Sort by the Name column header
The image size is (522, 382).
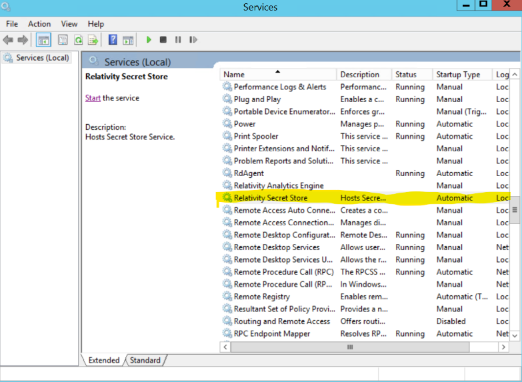pos(278,75)
